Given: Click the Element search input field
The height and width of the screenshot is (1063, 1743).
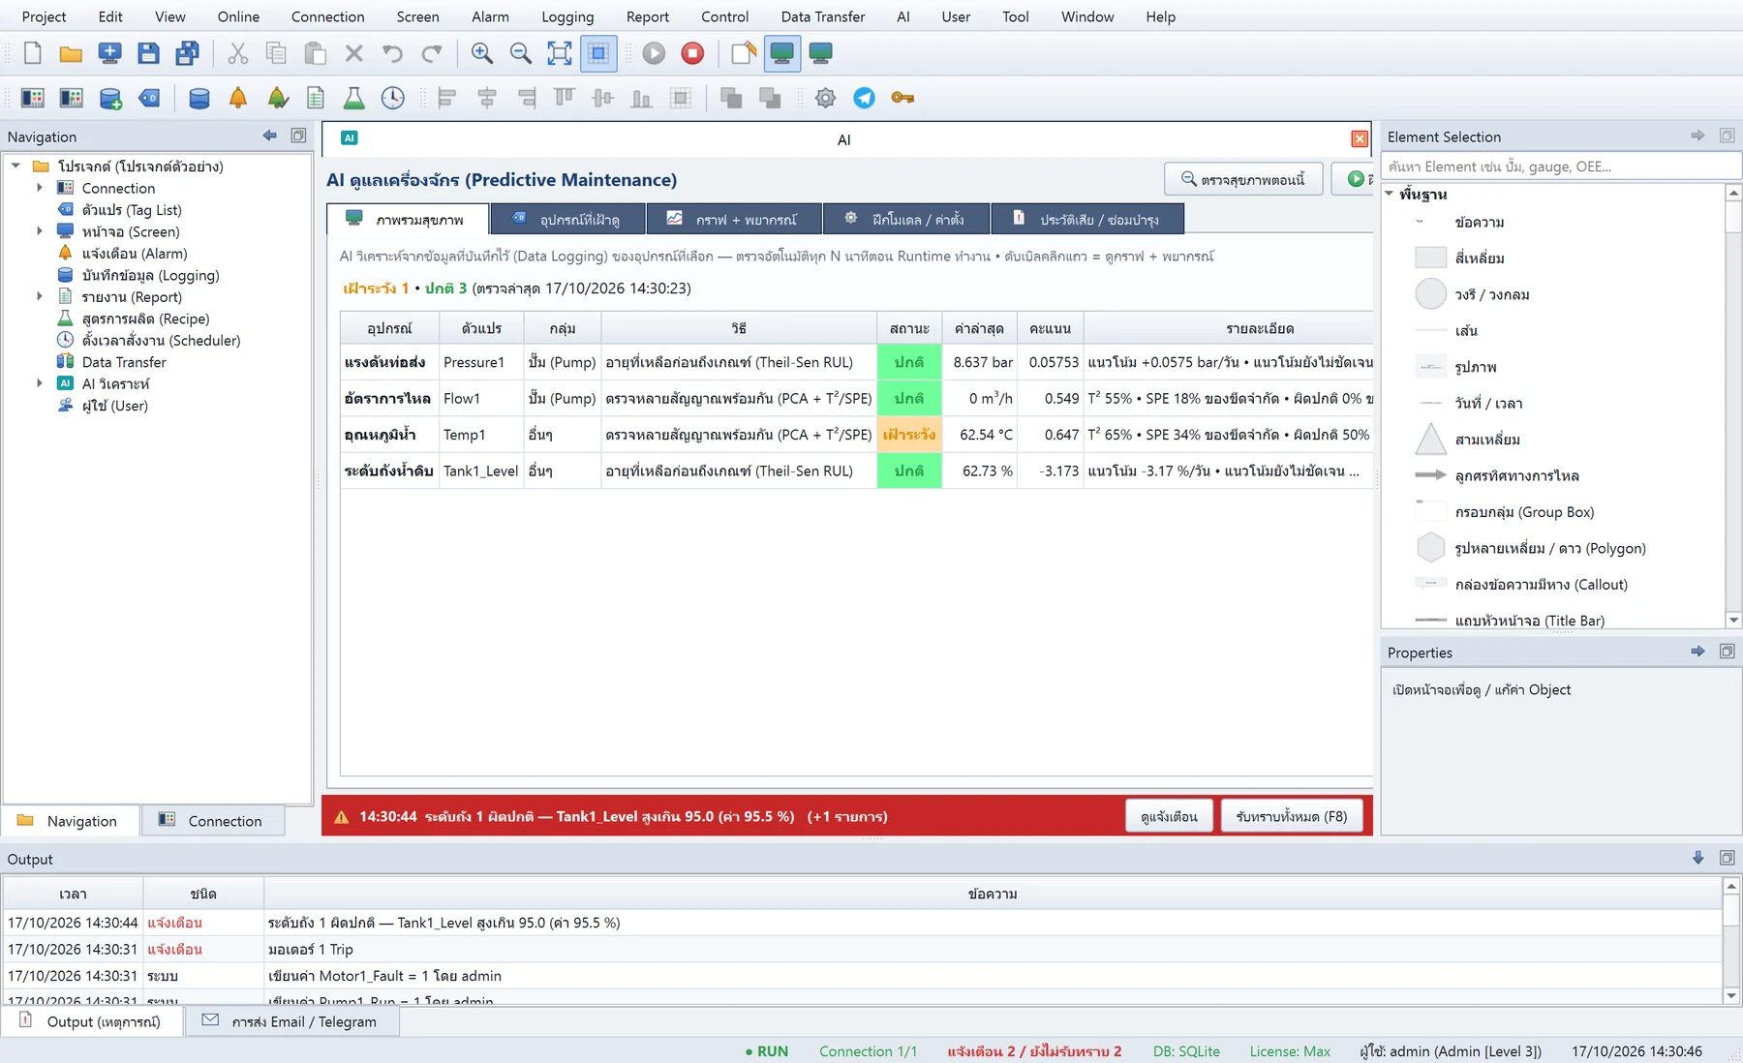Looking at the screenshot, I should 1560,167.
